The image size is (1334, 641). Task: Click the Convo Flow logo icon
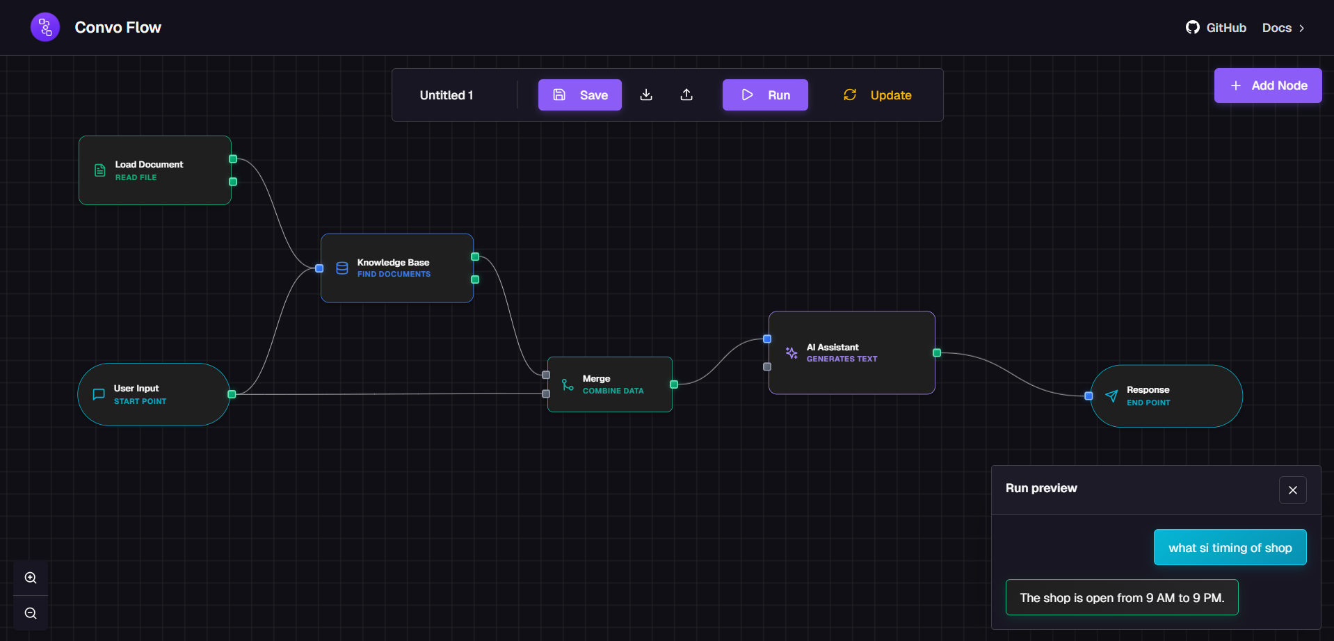tap(45, 26)
